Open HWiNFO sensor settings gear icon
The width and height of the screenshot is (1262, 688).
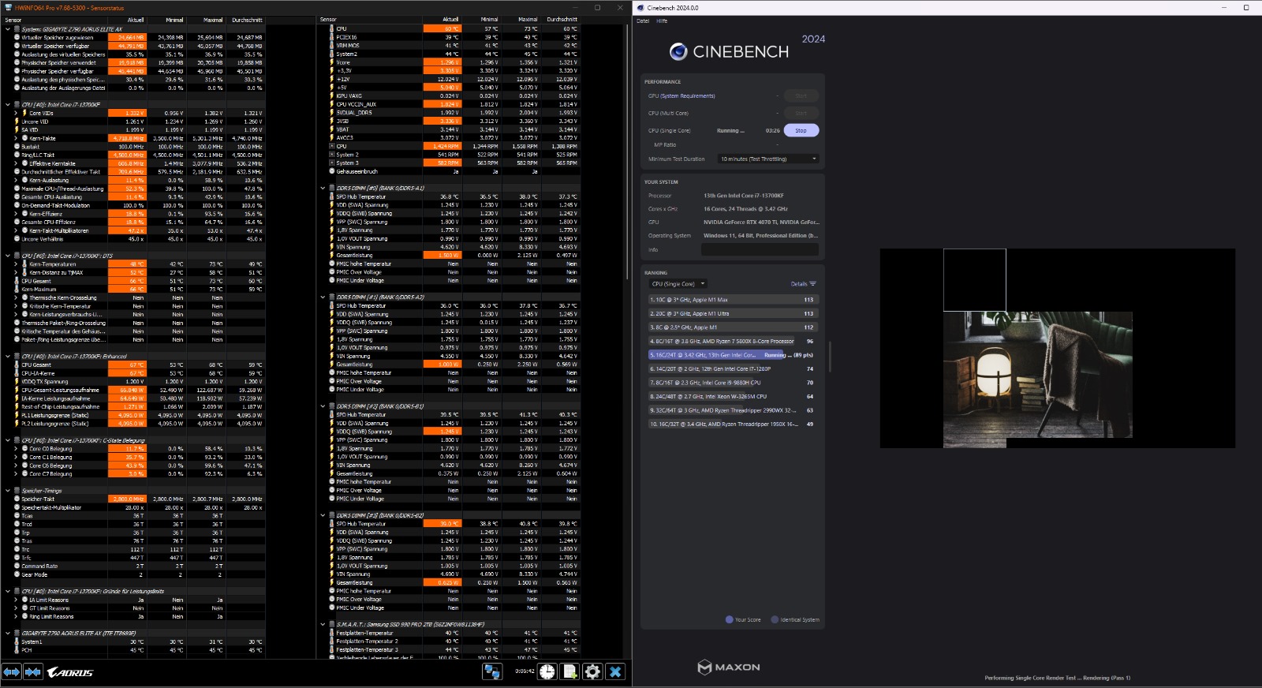point(592,671)
